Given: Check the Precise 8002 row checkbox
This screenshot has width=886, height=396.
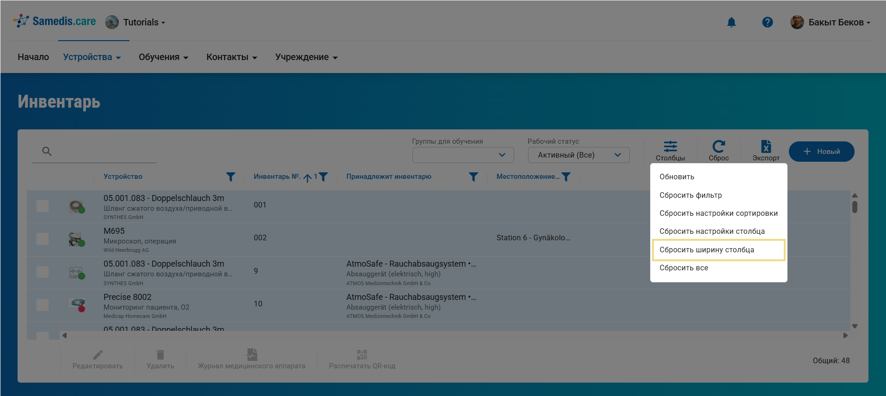Looking at the screenshot, I should tap(43, 305).
